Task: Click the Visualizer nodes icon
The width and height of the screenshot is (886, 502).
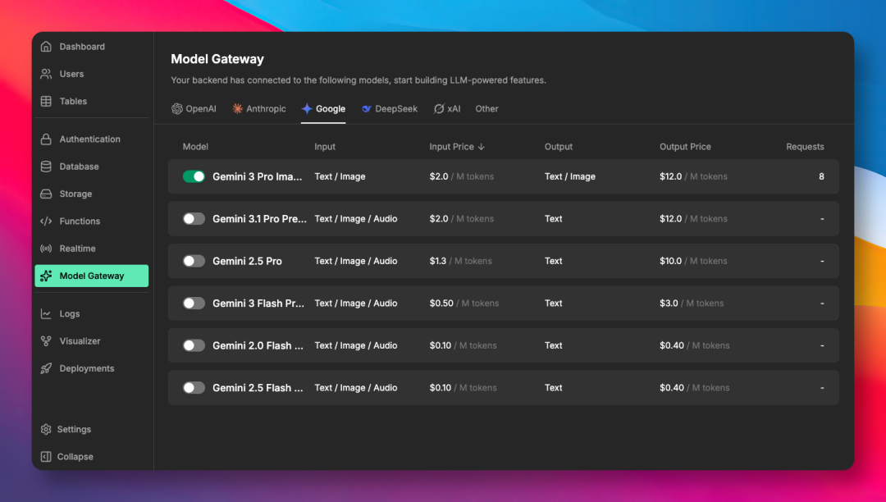Action: pyautogui.click(x=46, y=341)
